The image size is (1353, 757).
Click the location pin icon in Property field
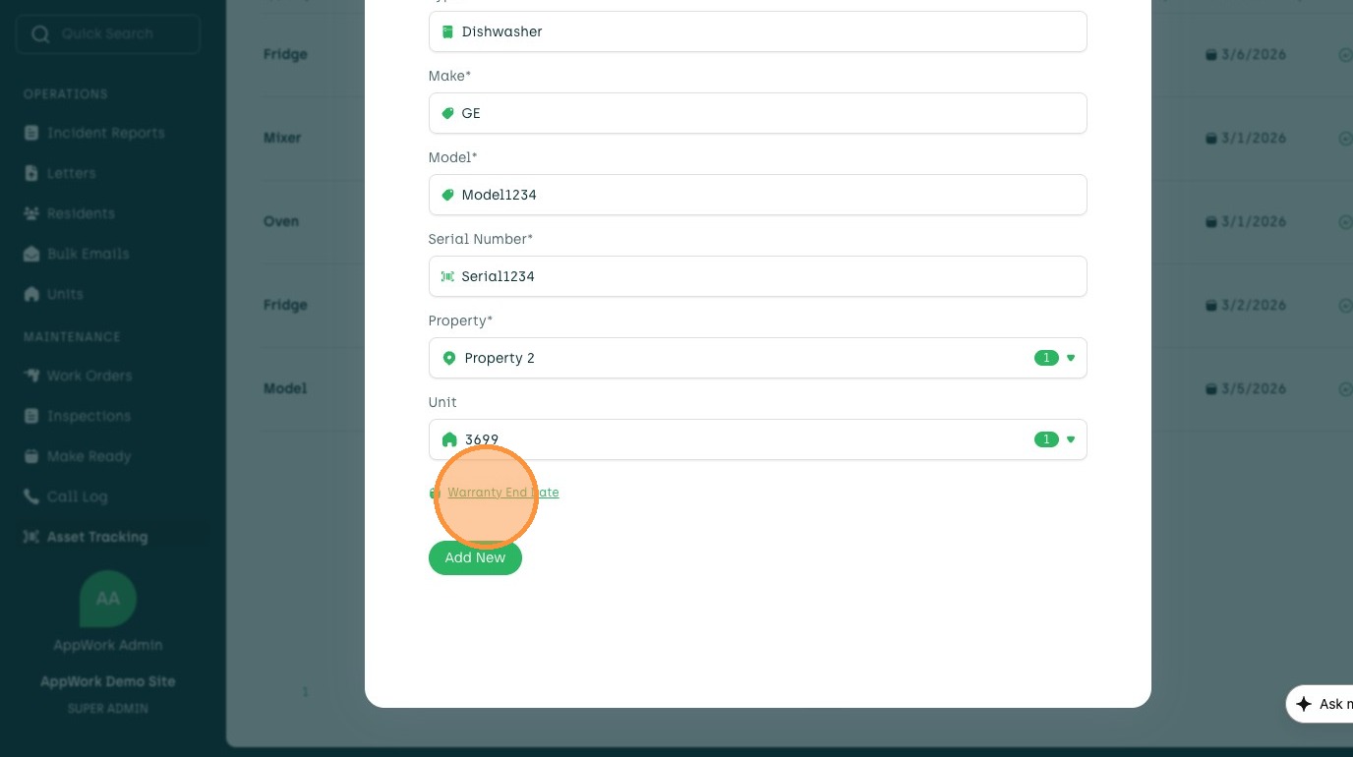(x=449, y=358)
